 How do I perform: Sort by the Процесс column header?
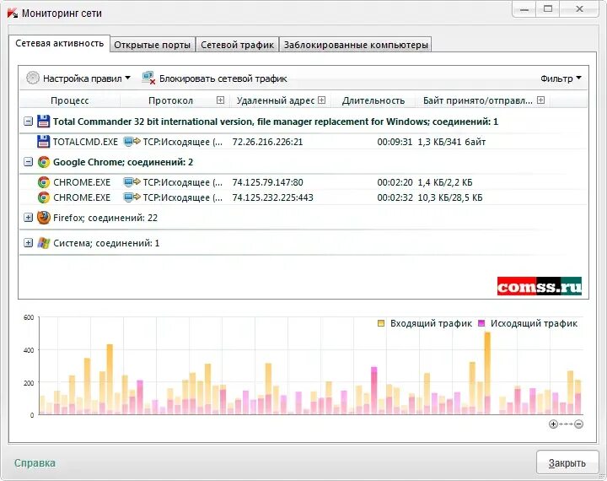tap(70, 100)
